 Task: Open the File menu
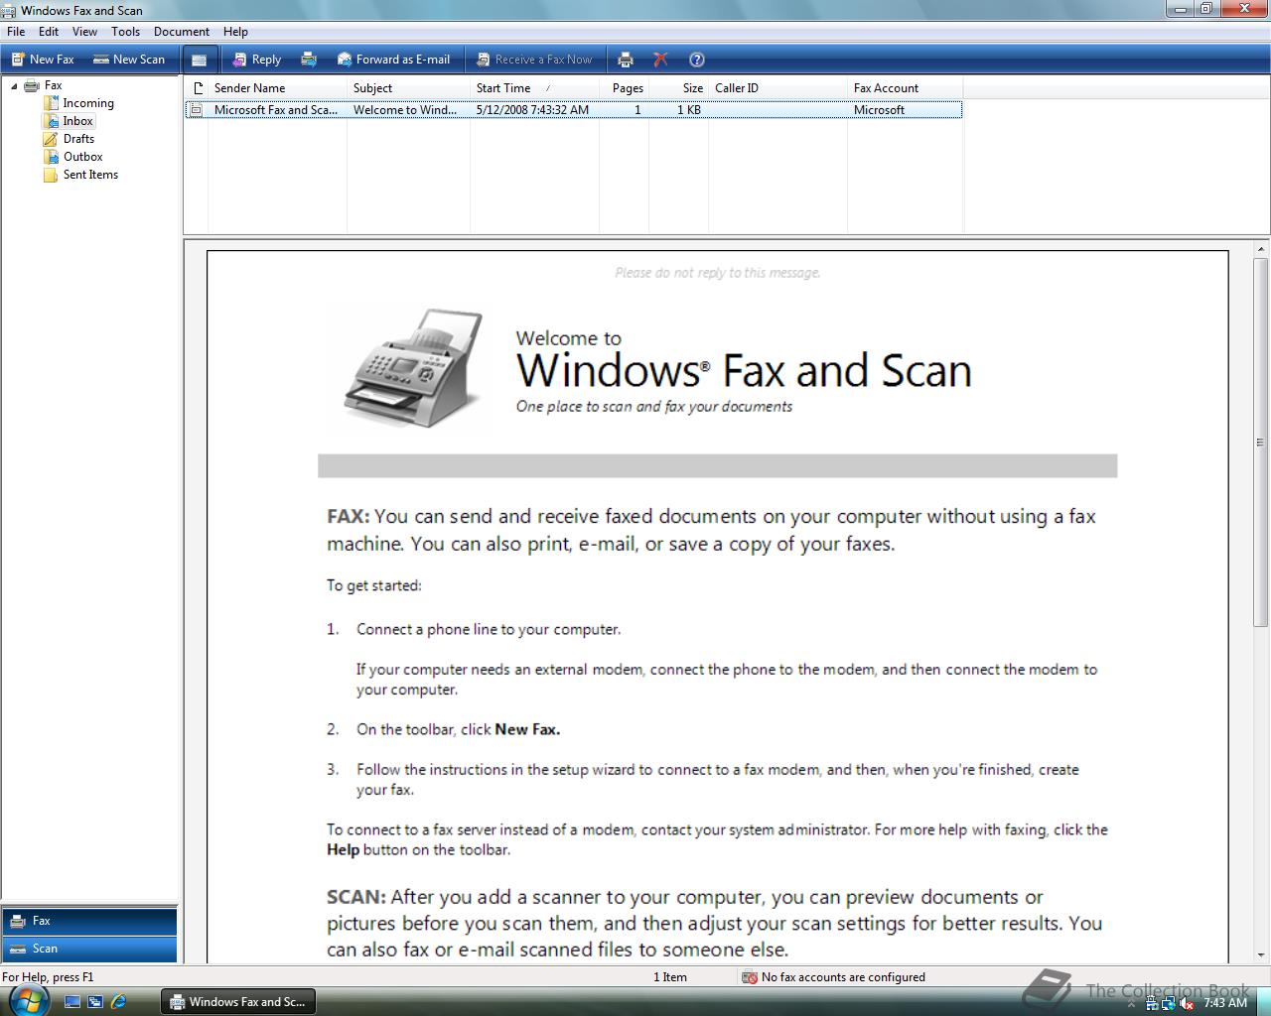16,32
